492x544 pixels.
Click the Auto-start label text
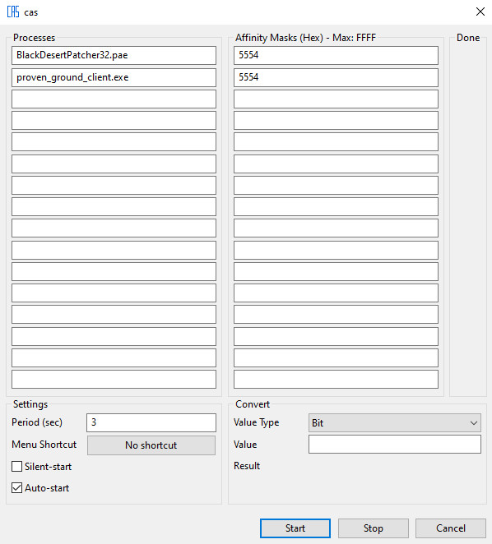[x=47, y=488]
